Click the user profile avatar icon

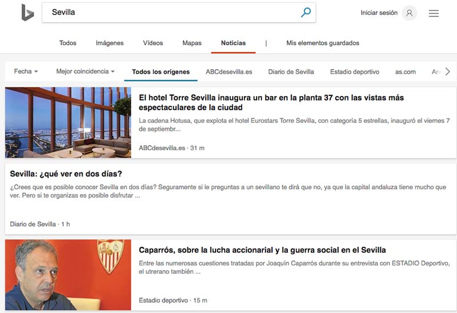click(x=409, y=13)
